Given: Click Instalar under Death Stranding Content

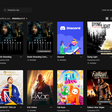Looking at the screenshot, I should (32, 60).
